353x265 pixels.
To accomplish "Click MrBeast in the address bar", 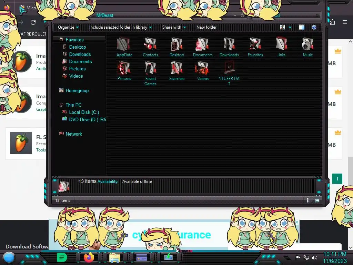I will [x=105, y=15].
